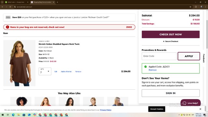Open the Feedback side tab
Viewport: 208px width, 117px height.
click(204, 58)
